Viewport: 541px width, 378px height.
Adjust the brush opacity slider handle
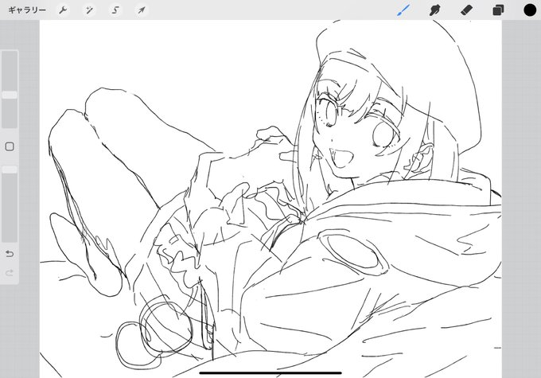[10, 170]
